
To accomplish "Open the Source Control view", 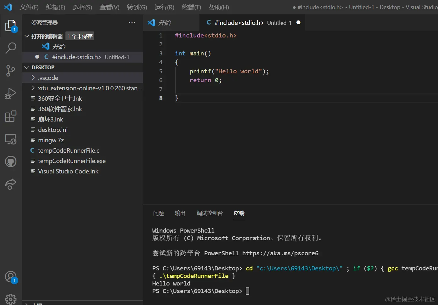I will [11, 71].
